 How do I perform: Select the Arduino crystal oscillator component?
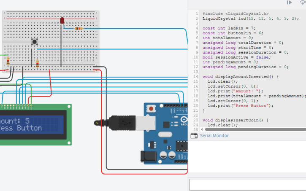165,134
